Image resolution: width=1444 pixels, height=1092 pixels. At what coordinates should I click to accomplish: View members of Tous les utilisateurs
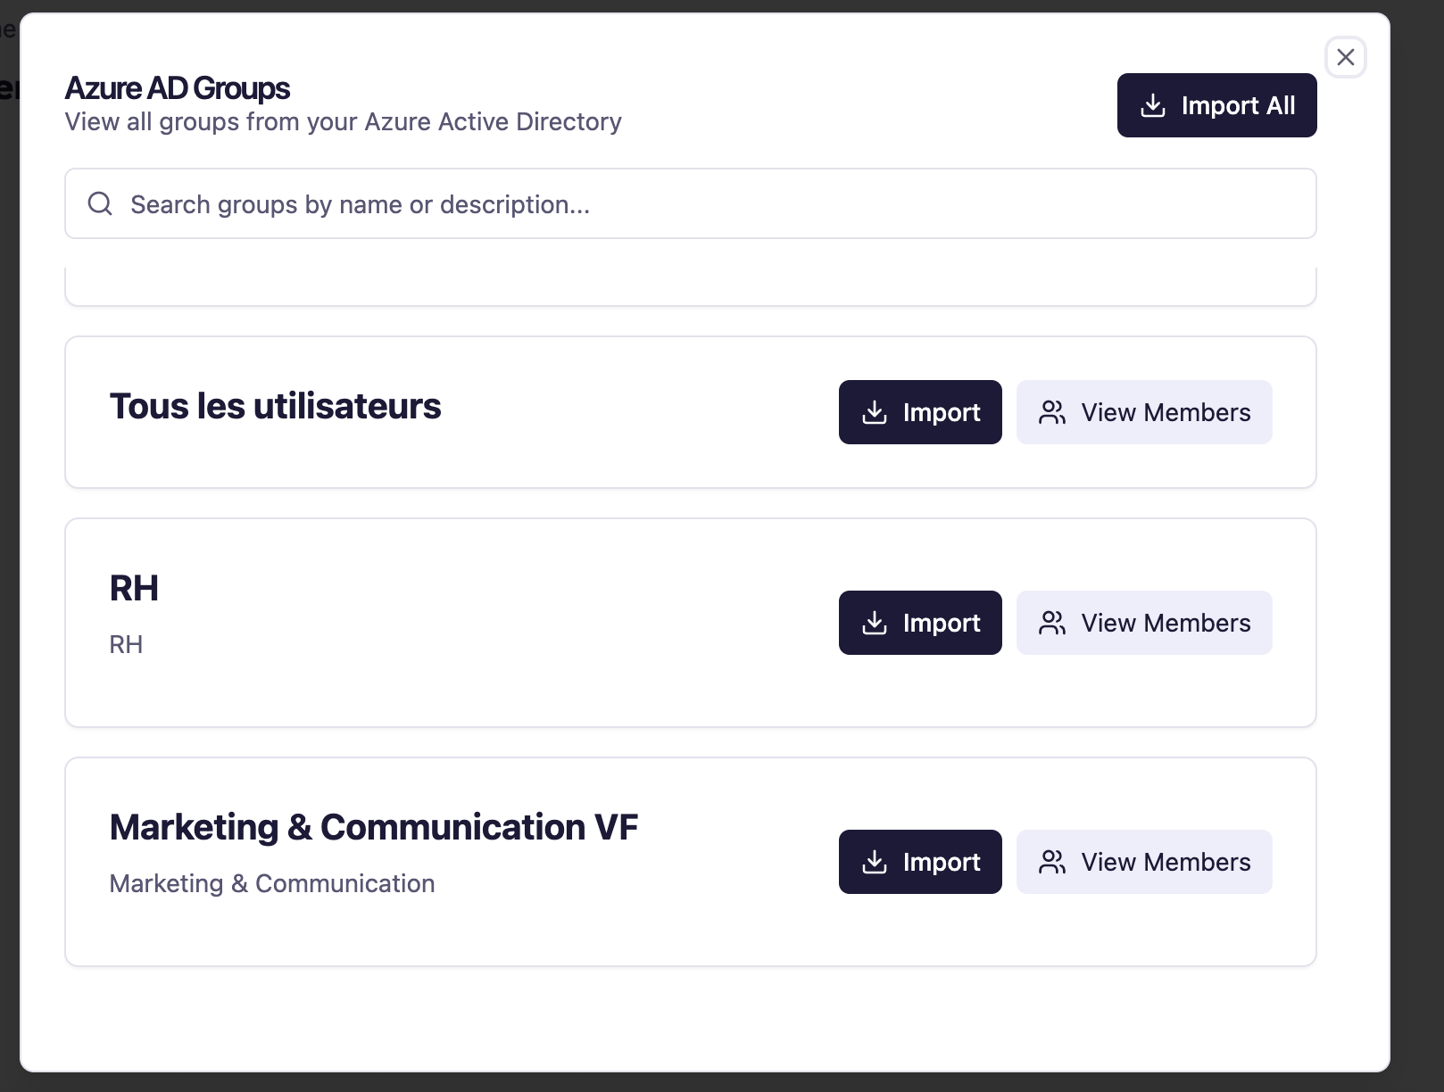click(x=1144, y=412)
